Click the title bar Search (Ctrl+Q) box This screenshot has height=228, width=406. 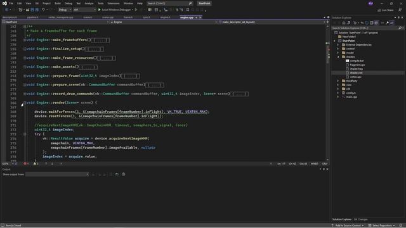pos(169,3)
